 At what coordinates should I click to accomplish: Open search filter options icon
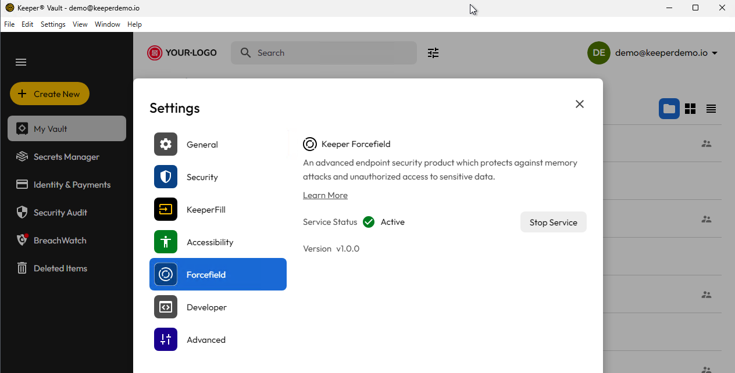point(433,53)
